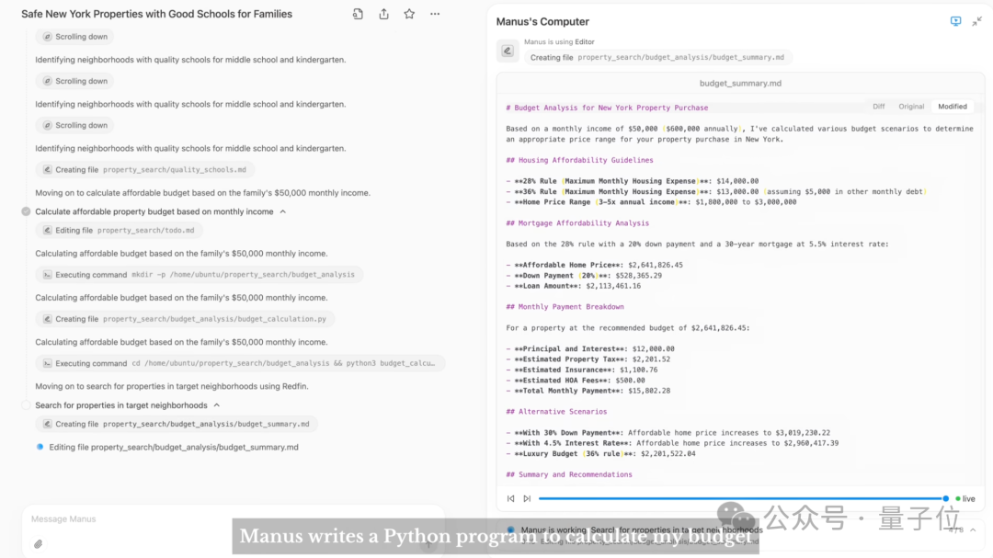Click the Housing Affordability Guidelines heading
The image size is (993, 558).
coord(579,160)
